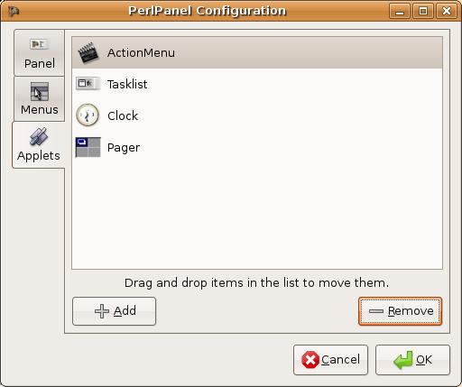This screenshot has width=462, height=387.
Task: Click the PerlPanel camel icon in title bar
Action: [x=14, y=12]
